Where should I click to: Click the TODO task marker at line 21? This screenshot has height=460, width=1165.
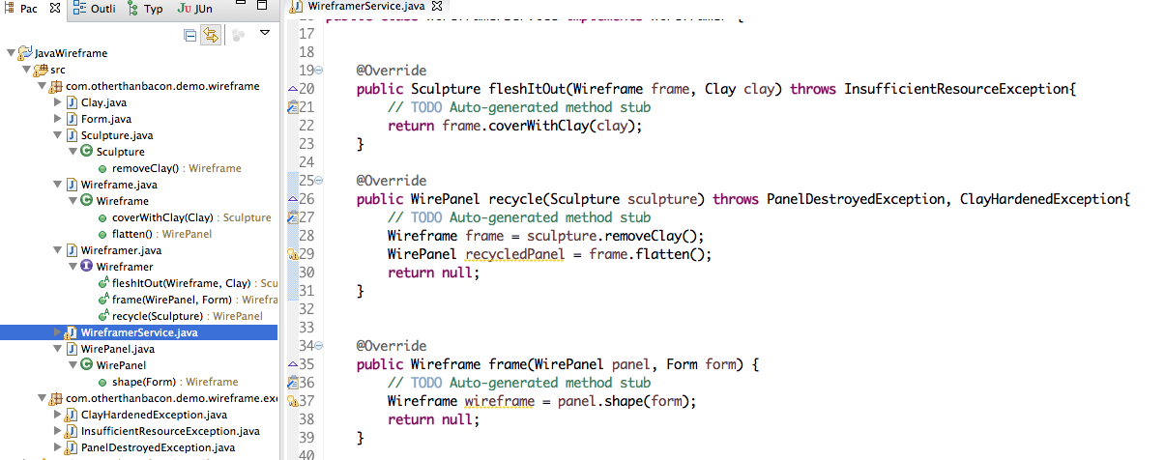(x=292, y=108)
